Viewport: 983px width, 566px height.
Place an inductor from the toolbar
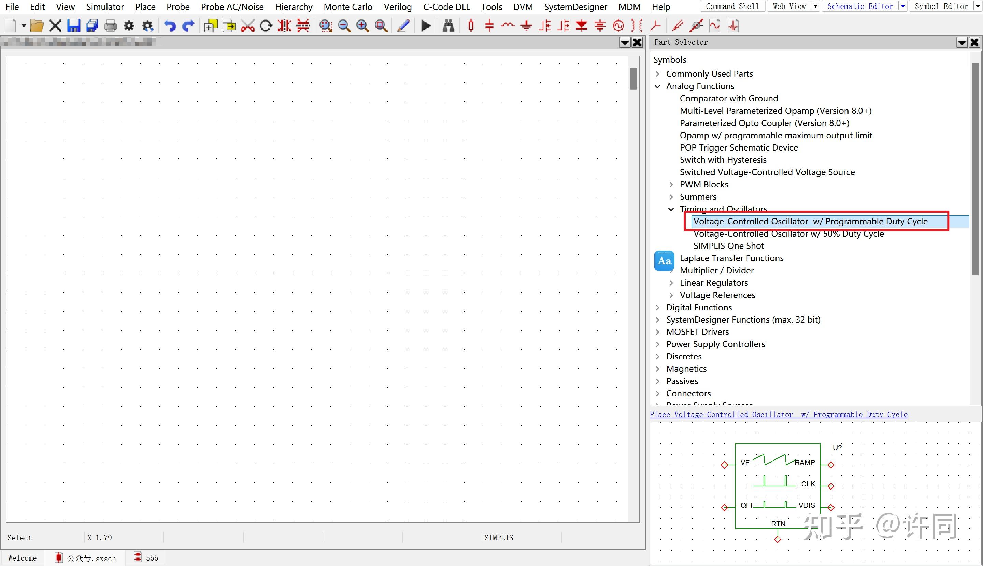(x=508, y=26)
